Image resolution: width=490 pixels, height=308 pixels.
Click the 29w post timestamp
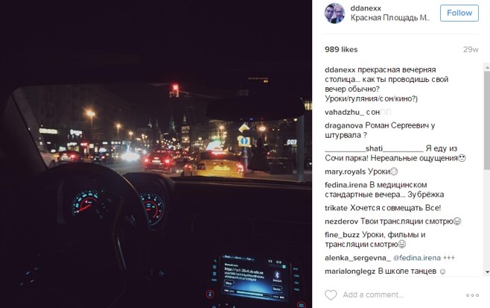pyautogui.click(x=471, y=49)
